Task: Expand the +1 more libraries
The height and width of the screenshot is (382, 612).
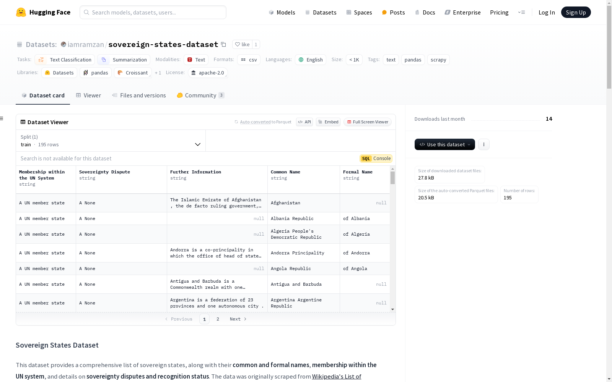Action: coord(158,73)
